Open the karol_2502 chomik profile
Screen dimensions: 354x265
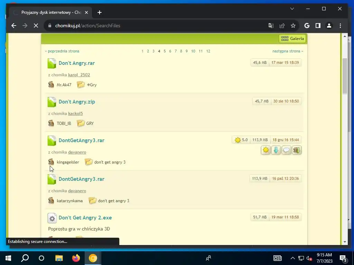pos(79,75)
